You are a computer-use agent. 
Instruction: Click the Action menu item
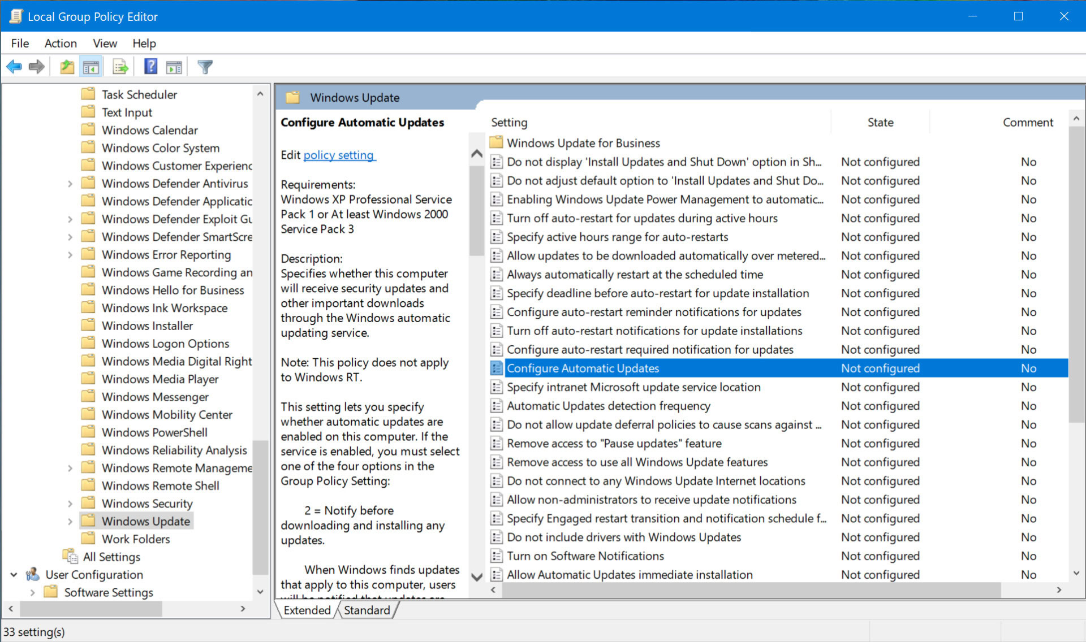point(59,43)
